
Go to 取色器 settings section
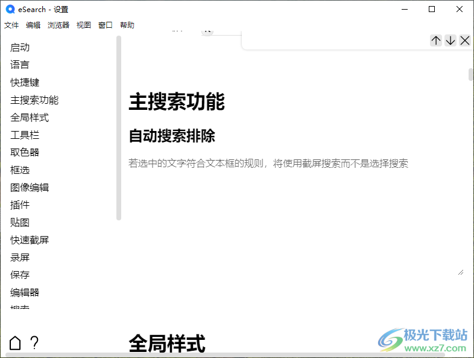point(25,152)
